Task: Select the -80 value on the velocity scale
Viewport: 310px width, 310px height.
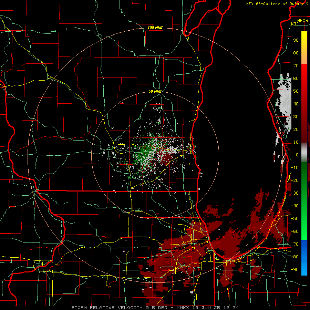Action: (x=294, y=257)
